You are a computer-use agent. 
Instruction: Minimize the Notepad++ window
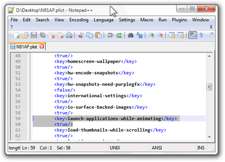182,8
